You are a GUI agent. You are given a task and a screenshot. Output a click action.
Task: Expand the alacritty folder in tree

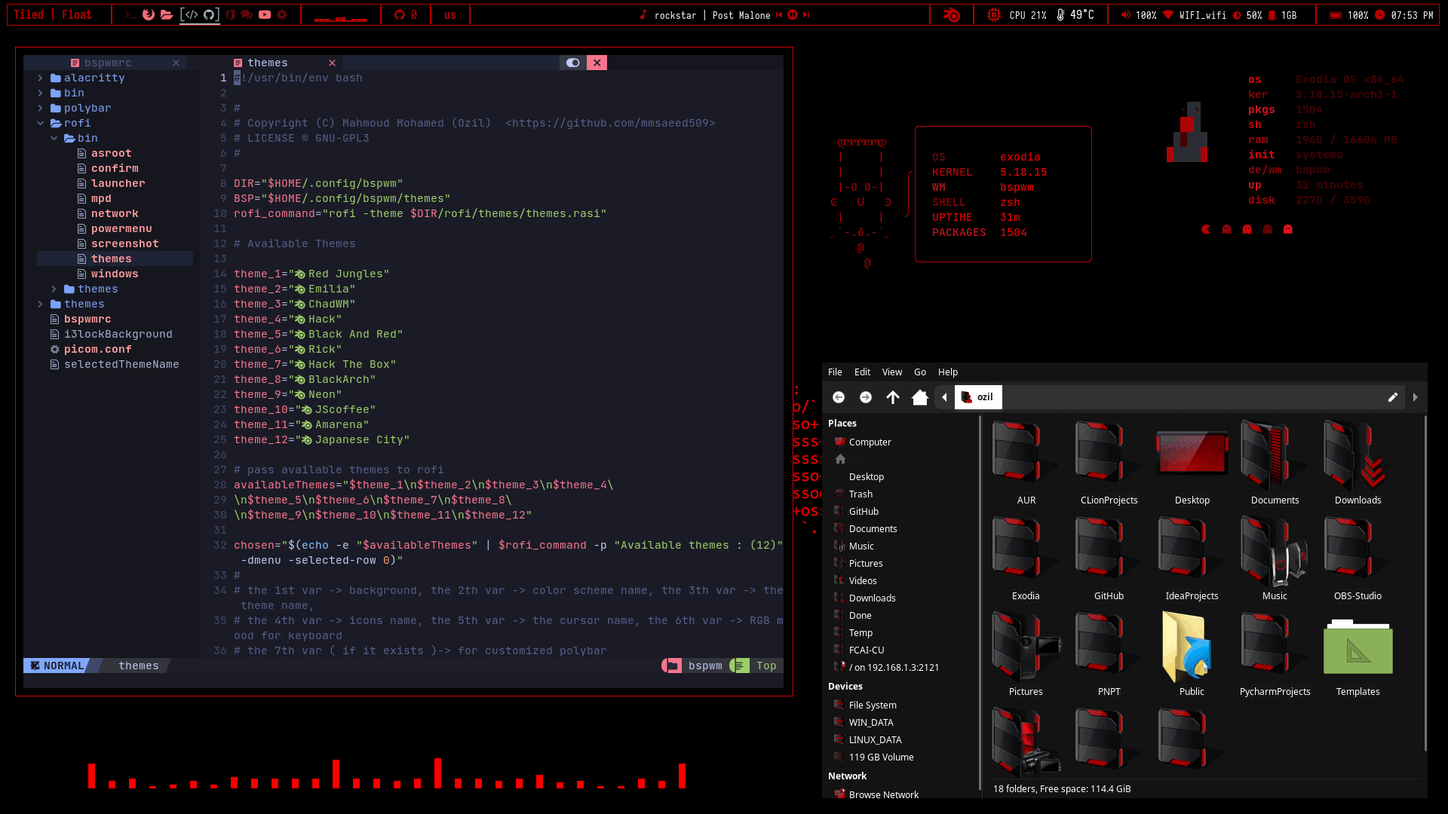pos(40,78)
